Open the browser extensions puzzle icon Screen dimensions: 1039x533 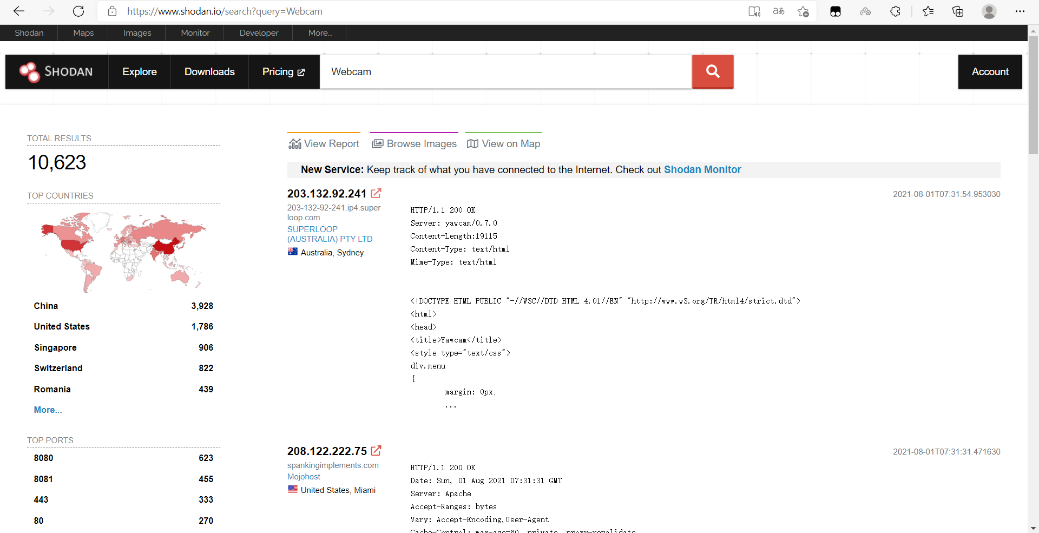(895, 11)
